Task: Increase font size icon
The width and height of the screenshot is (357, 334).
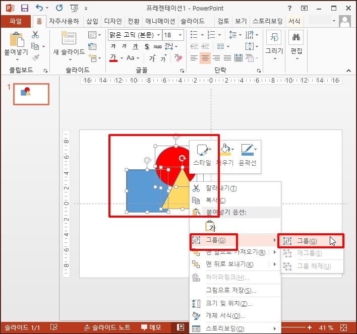Action: pos(152,58)
